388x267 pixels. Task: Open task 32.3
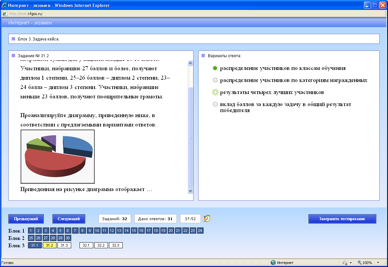[x=116, y=246]
